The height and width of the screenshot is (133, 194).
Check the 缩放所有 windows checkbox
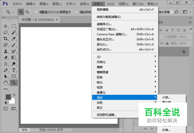pos(77,12)
